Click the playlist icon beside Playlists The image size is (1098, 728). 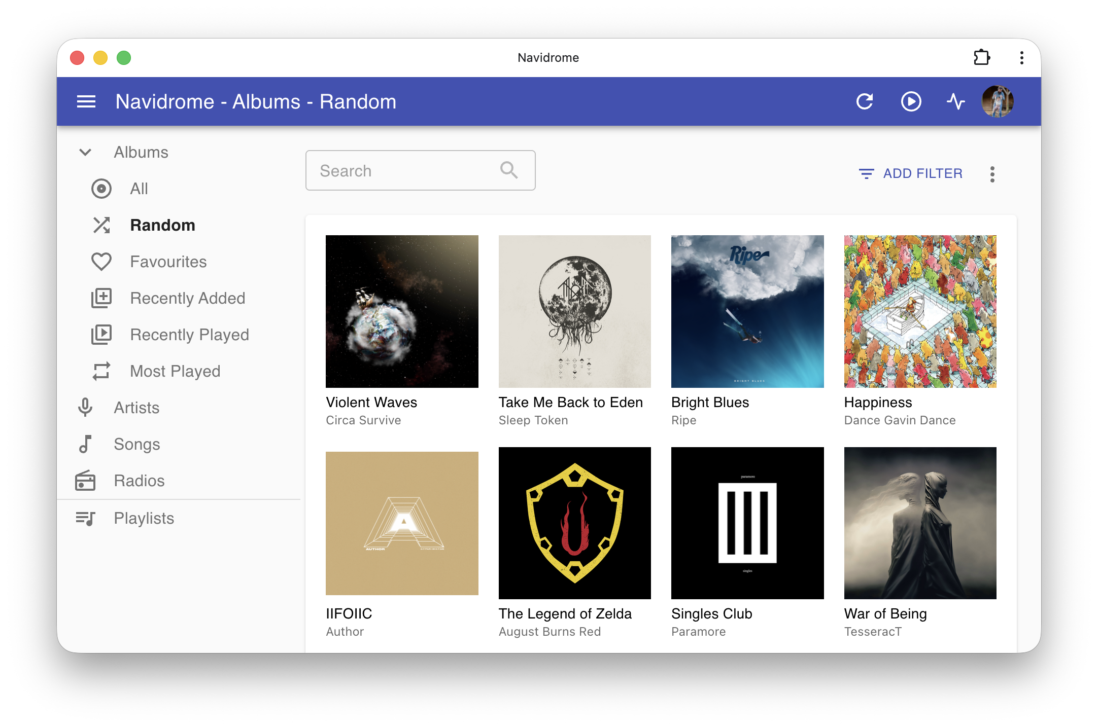[85, 518]
